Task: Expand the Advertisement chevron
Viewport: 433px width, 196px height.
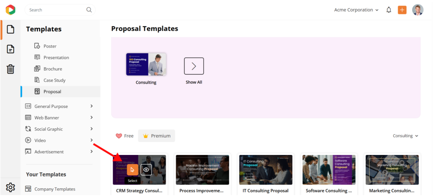Action: click(x=92, y=152)
